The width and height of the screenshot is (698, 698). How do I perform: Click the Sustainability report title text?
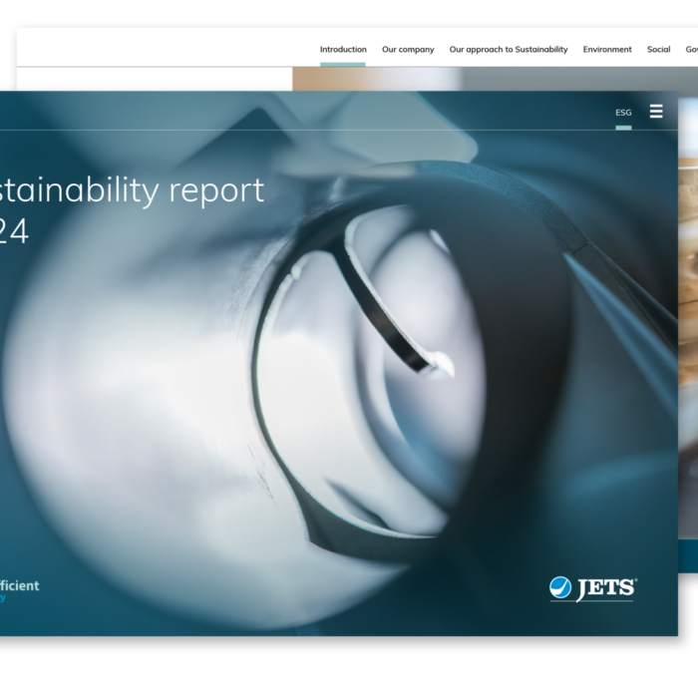[132, 190]
